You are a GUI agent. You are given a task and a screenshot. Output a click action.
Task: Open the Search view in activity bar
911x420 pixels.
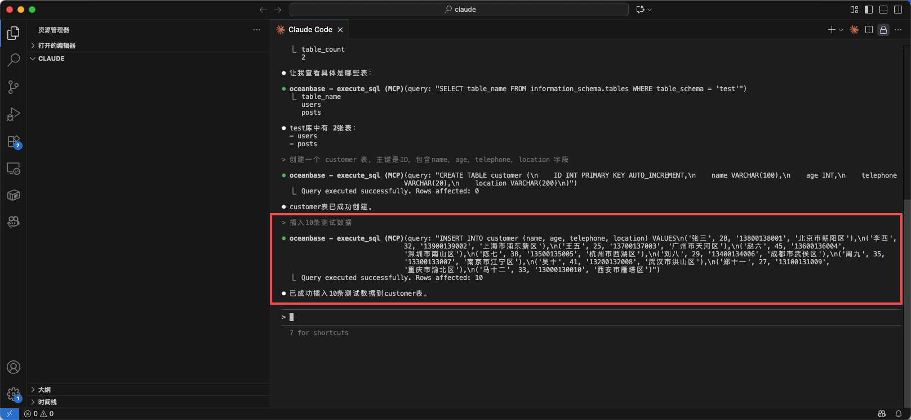(x=14, y=60)
